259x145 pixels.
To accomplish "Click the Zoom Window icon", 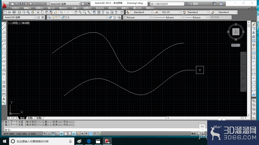I will pyautogui.click(x=85, y=12).
